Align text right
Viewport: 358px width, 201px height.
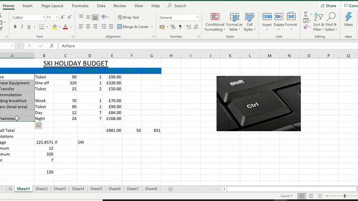[95, 27]
